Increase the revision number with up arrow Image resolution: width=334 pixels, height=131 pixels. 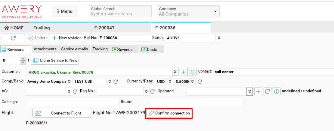[23, 58]
